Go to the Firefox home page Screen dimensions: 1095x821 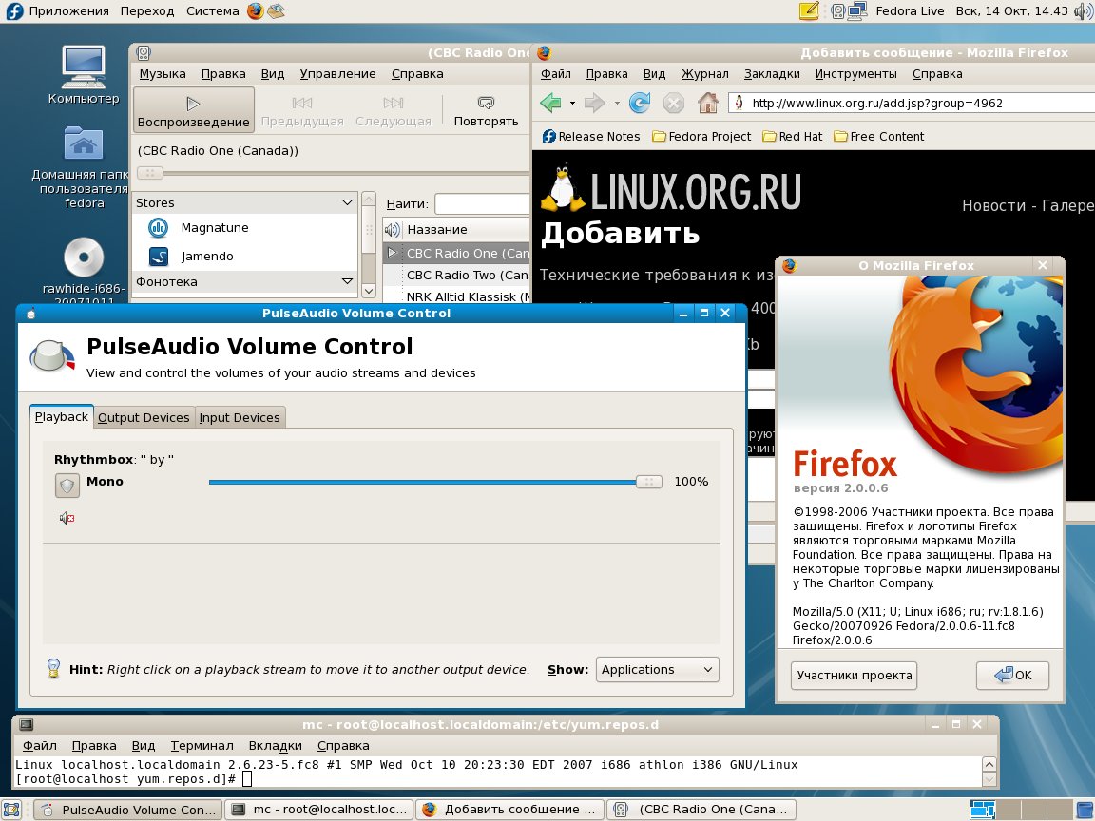[x=707, y=103]
